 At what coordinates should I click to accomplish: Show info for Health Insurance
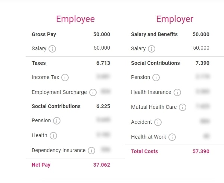pyautogui.click(x=177, y=92)
